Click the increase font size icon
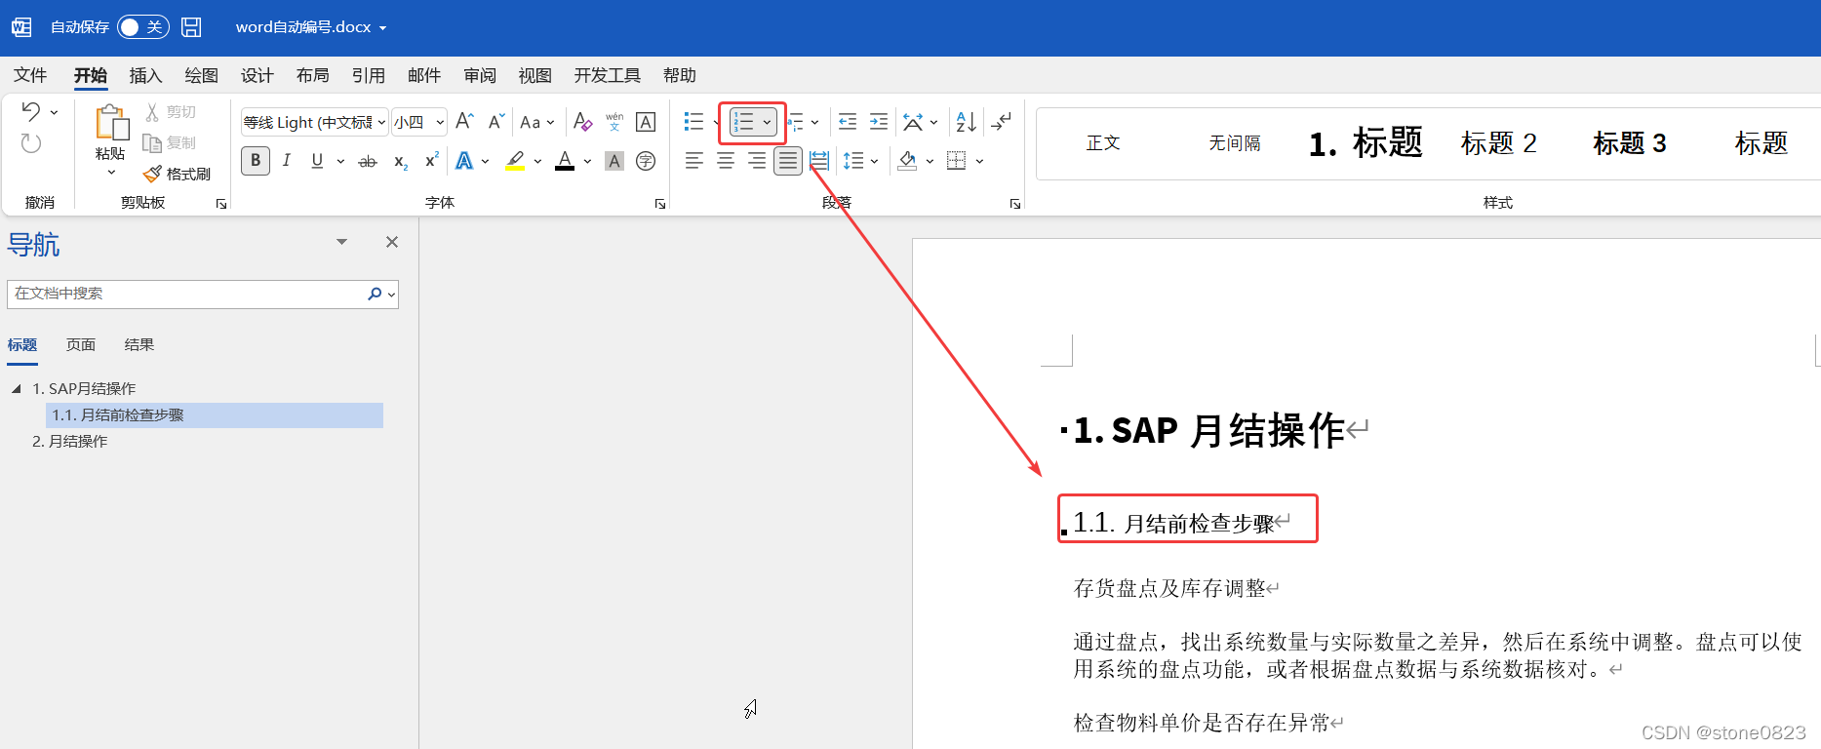The width and height of the screenshot is (1821, 749). pos(465,122)
